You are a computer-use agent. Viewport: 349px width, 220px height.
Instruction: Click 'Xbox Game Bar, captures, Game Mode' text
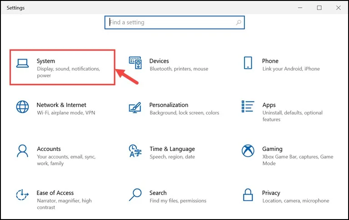[298, 160]
